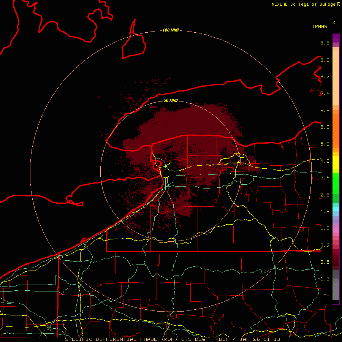This screenshot has width=342, height=342.
Task: Click the 100 NMI range ring label
Action: click(x=171, y=30)
